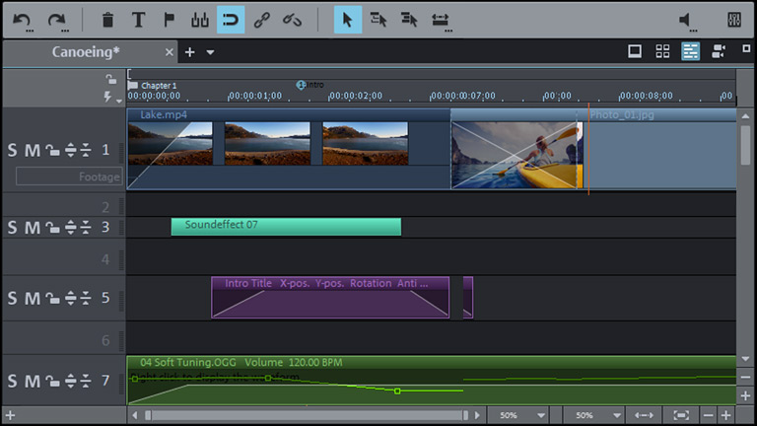This screenshot has width=757, height=426.
Task: Mute track 7 with M
Action: (33, 381)
